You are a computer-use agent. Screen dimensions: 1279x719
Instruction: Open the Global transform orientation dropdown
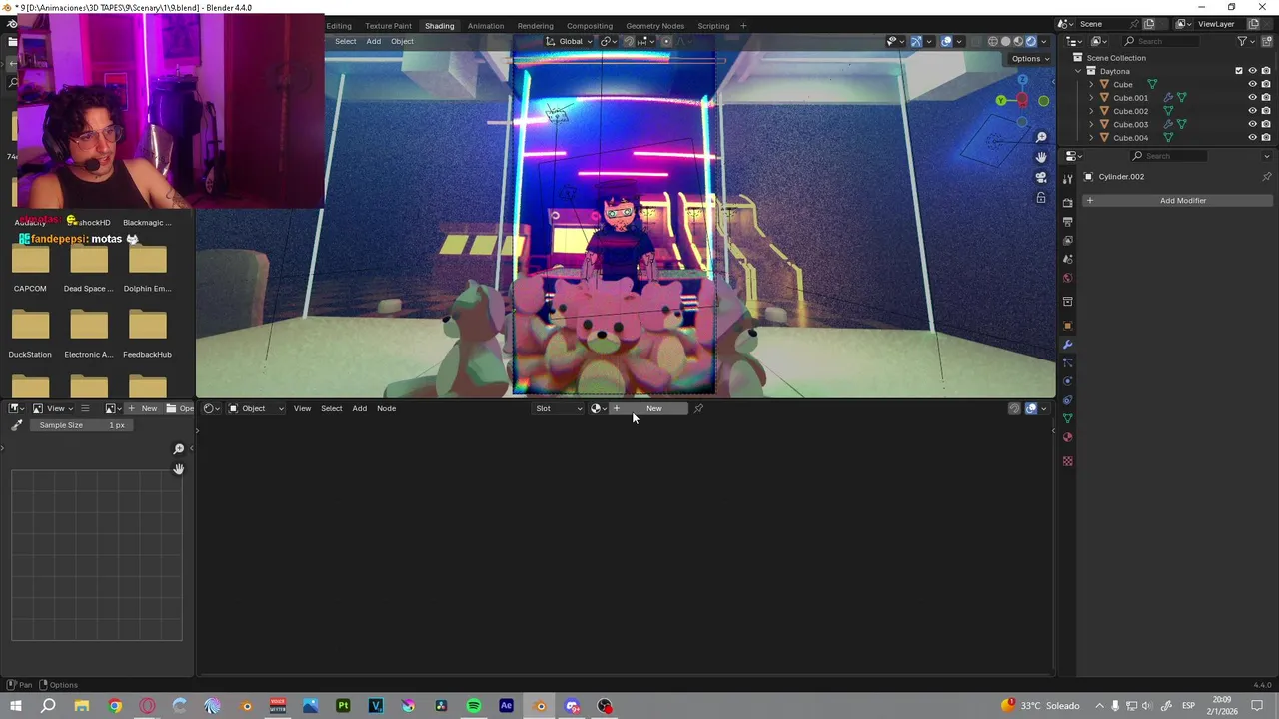pos(570,41)
